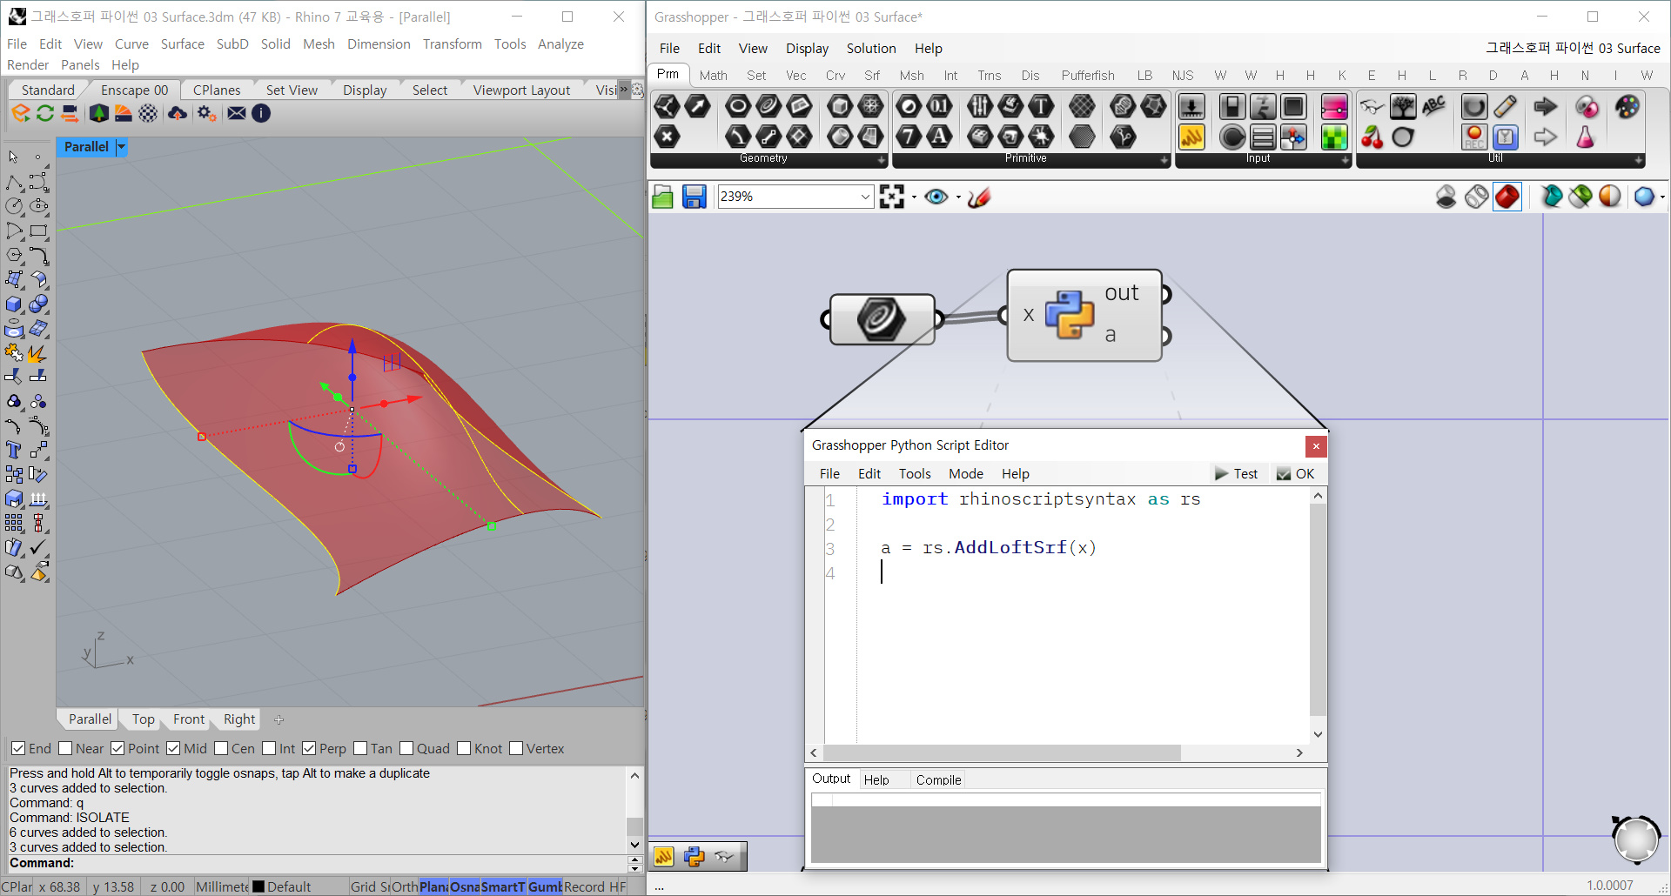Select the Integer parameter icon in Primitive panel
Image resolution: width=1671 pixels, height=896 pixels.
(909, 137)
